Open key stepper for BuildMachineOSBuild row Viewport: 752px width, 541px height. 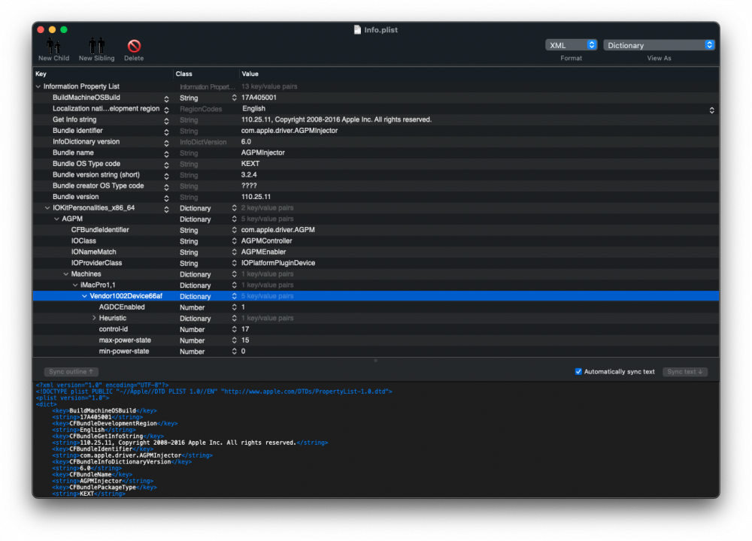[166, 98]
